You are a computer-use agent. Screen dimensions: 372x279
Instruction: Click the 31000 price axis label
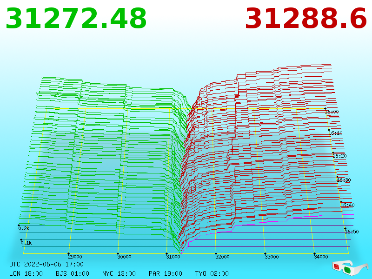click(x=173, y=257)
